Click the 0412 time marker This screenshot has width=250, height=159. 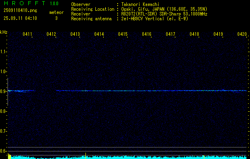(x=51, y=34)
